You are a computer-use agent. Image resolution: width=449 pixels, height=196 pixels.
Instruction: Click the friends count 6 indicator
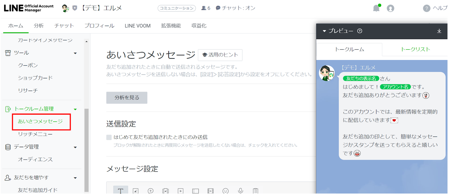(x=206, y=8)
